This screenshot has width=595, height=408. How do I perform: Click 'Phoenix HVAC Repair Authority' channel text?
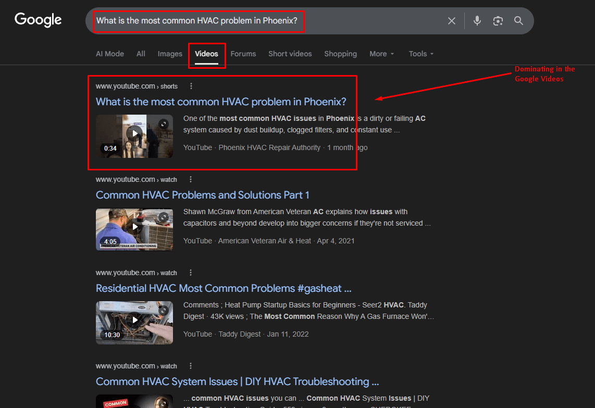point(269,147)
